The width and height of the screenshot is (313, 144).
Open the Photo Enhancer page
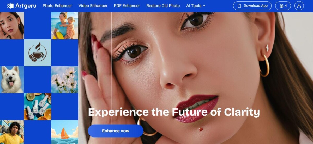[x=57, y=6]
